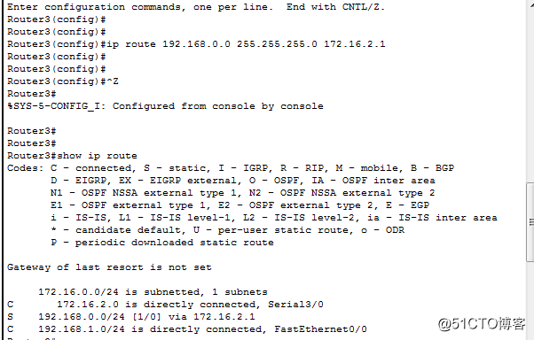Click the 'Router3(config)#^Z' line
Screen dimensions: 534x340
[63, 81]
